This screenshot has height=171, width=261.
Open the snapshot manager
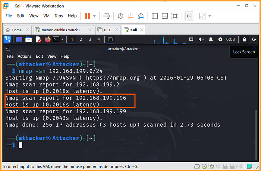click(141, 16)
